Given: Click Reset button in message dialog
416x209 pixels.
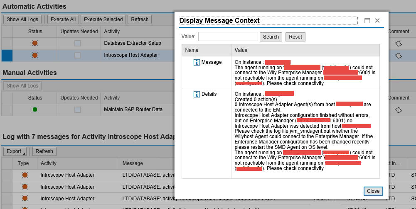Looking at the screenshot, I should coord(295,37).
